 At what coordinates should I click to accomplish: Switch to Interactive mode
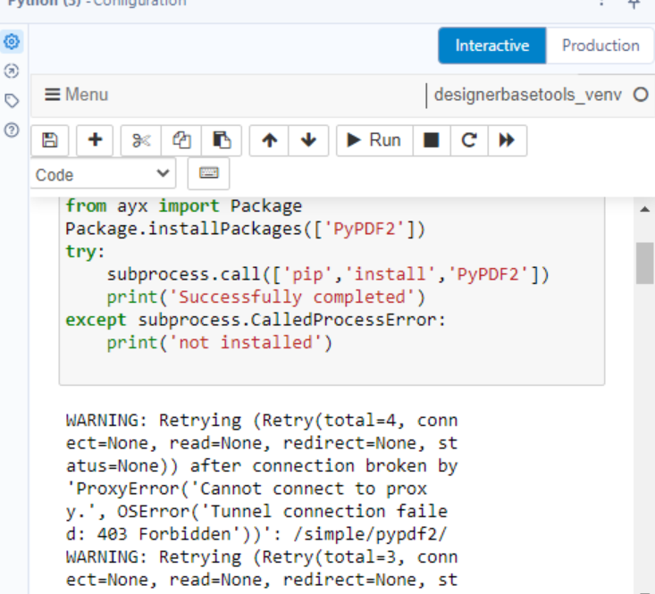point(491,46)
